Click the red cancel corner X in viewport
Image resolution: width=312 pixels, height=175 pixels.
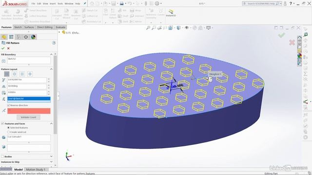(292, 42)
